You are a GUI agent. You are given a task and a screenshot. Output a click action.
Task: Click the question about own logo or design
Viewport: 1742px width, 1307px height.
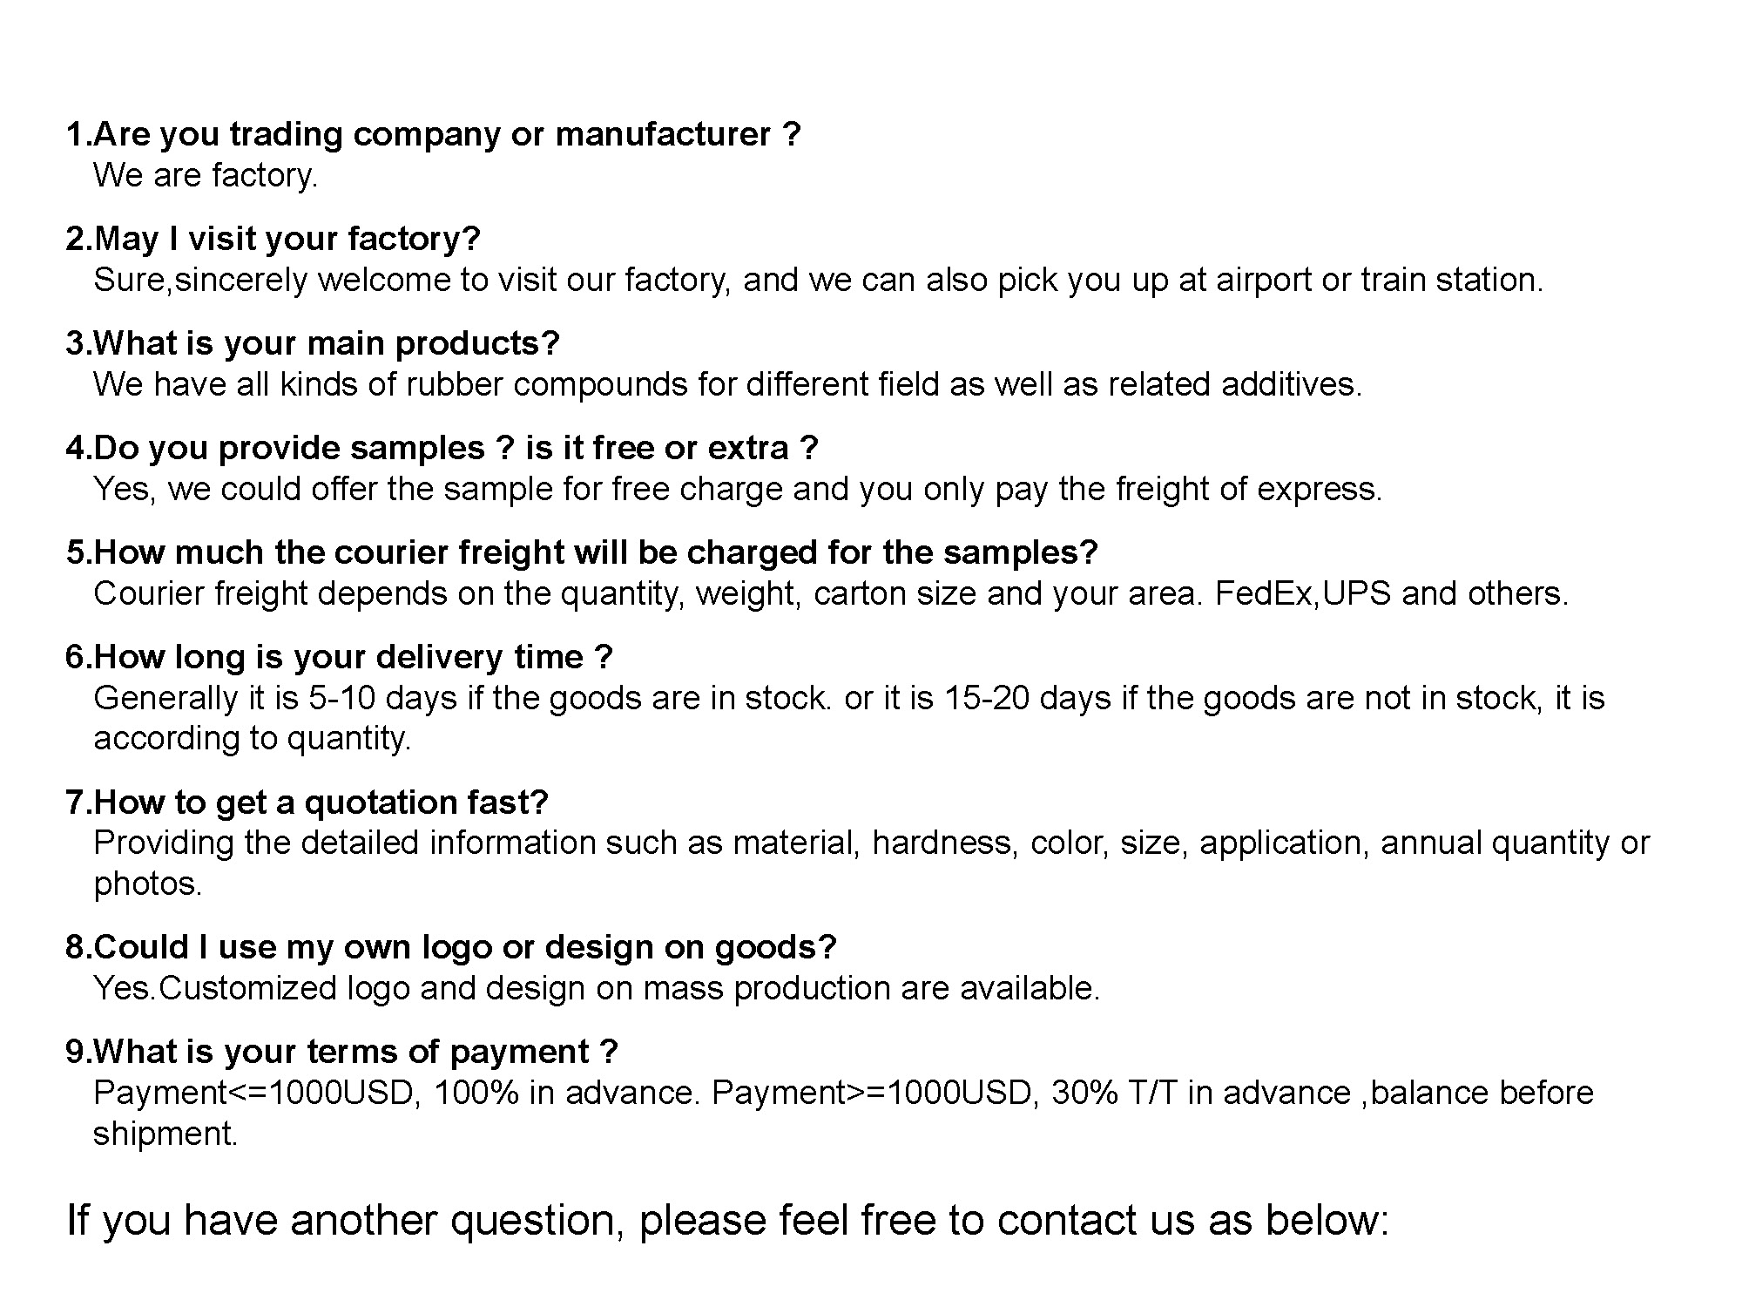(x=450, y=947)
